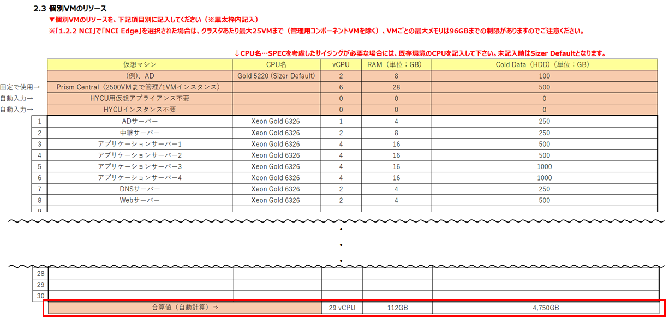The height and width of the screenshot is (318, 669).
Task: Click the 仮想マシン column header
Action: coord(140,64)
